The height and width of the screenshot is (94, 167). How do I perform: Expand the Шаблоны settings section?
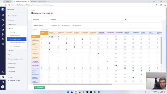coord(16,51)
